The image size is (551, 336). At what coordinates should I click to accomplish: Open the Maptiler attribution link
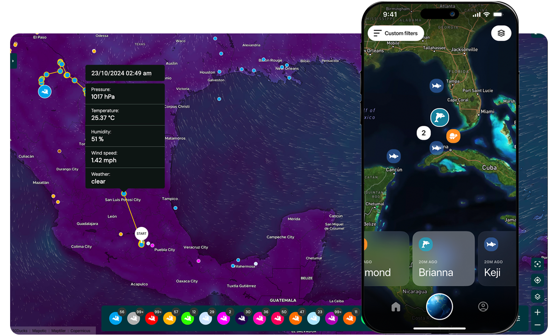(59, 330)
